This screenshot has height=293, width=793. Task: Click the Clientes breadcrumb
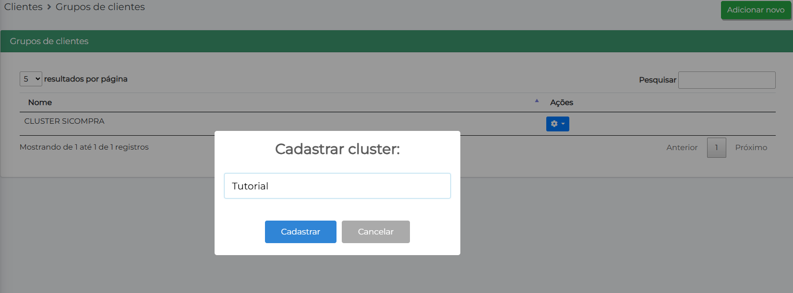pos(24,7)
